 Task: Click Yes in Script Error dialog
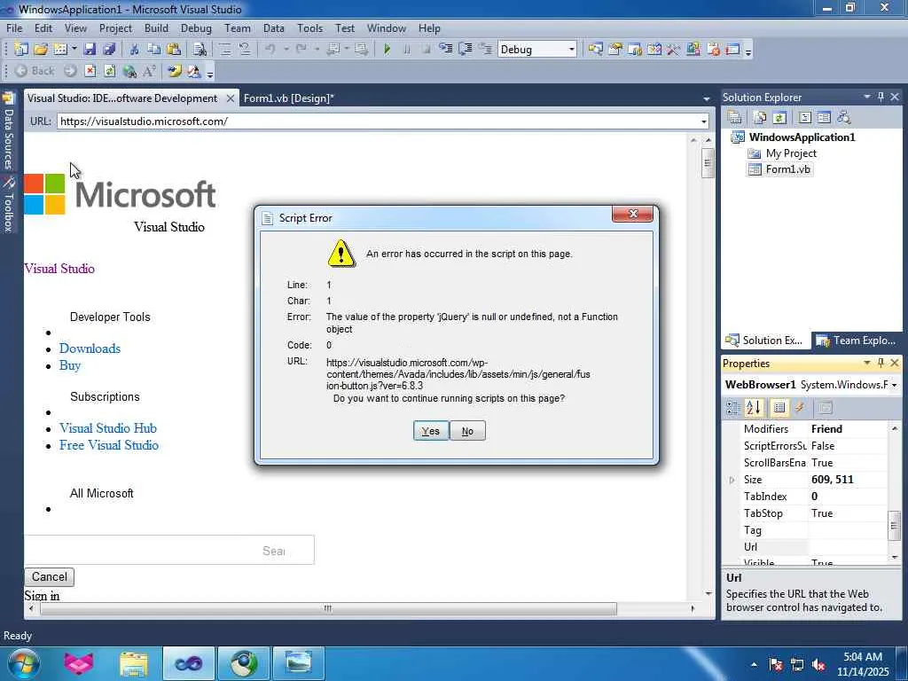coord(431,431)
